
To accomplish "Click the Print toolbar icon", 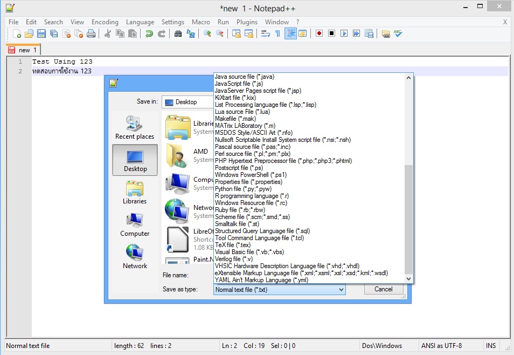I will click(x=91, y=33).
